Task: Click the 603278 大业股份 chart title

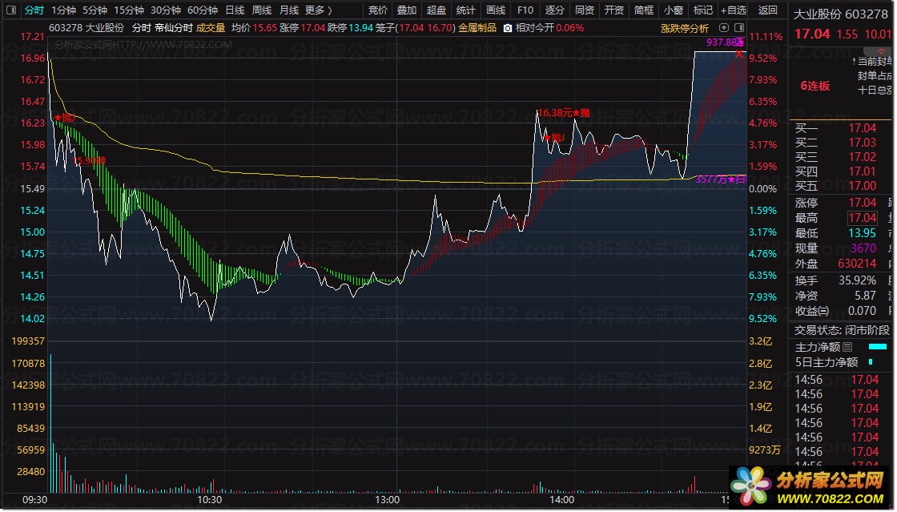Action: coord(86,27)
